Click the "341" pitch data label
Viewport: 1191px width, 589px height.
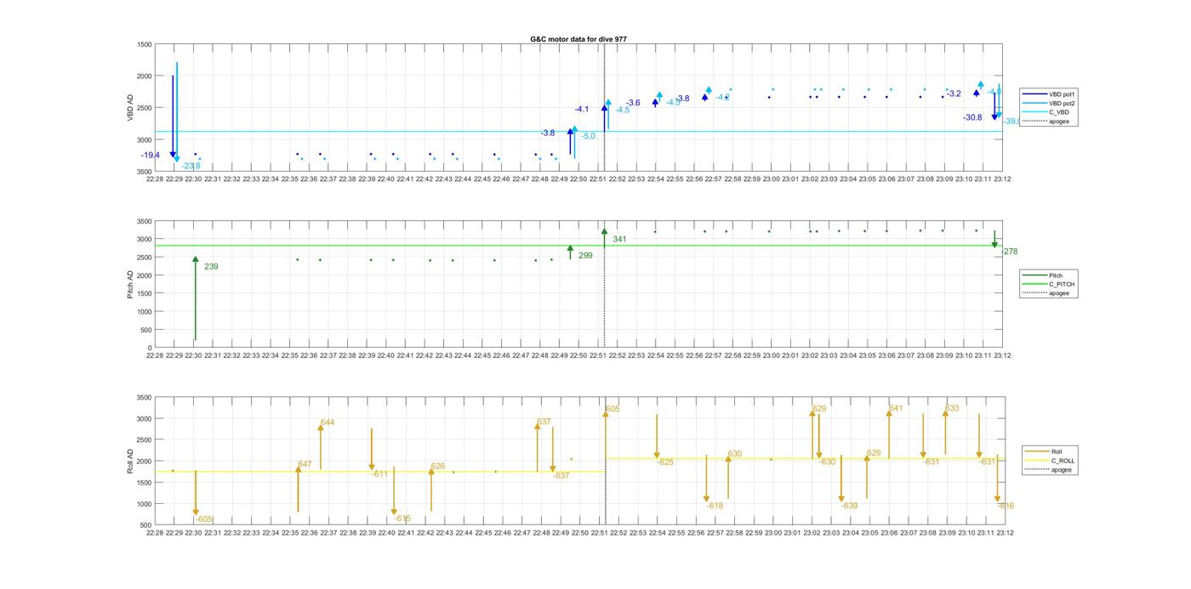(619, 240)
